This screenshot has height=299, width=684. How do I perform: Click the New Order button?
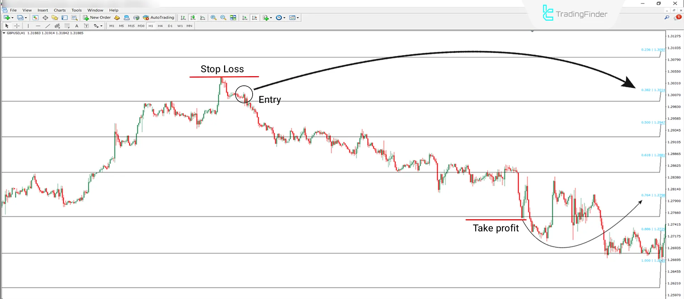click(x=97, y=17)
